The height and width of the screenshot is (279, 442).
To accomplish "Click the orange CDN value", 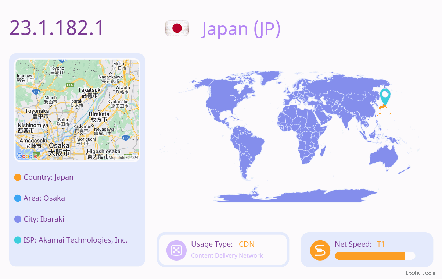I will 247,244.
